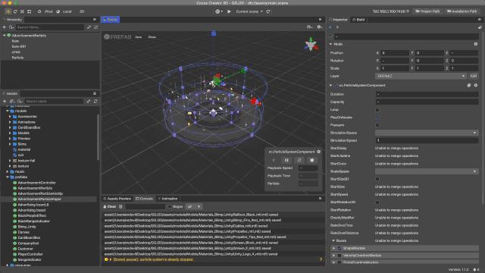Toggle the Loop checkbox
Image resolution: width=485 pixels, height=273 pixels.
pyautogui.click(x=377, y=110)
